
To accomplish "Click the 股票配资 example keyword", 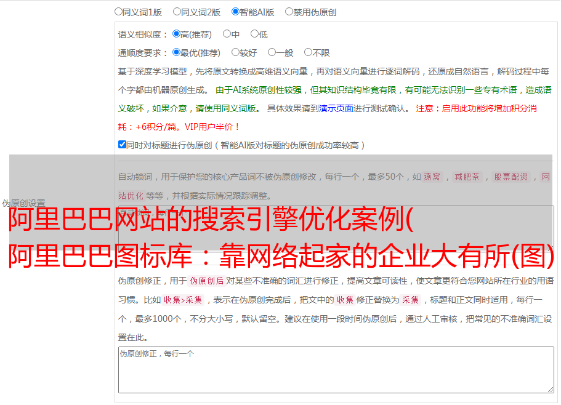I will [x=511, y=177].
